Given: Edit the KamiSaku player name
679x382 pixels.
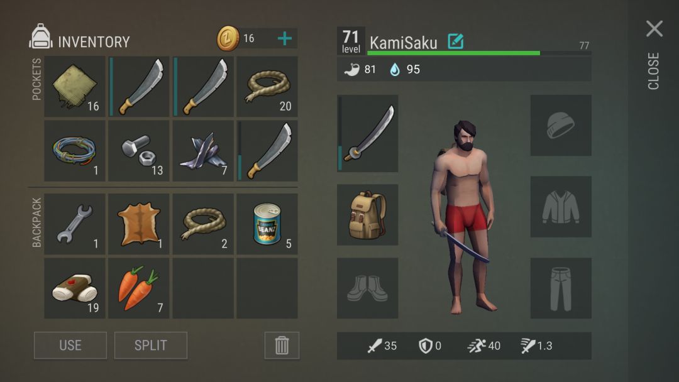Looking at the screenshot, I should click(456, 41).
